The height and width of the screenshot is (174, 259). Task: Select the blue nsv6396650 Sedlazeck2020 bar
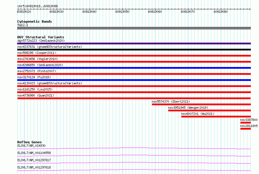click(134, 68)
